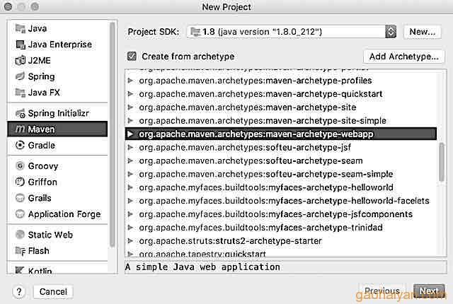Click 'A simple Java web application' description
Screen dimensions: 453x304
click(x=203, y=267)
